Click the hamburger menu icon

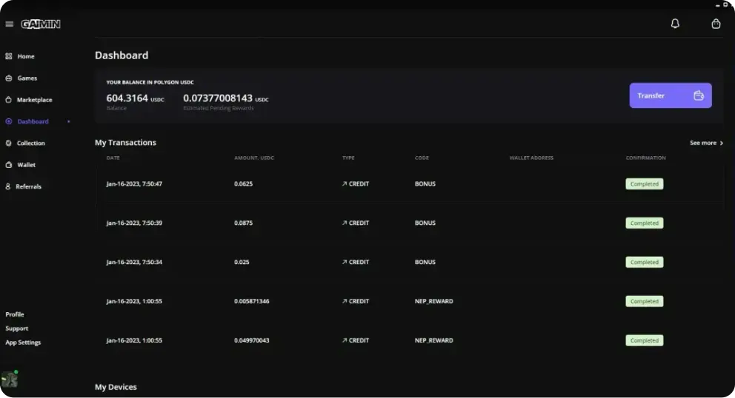[x=9, y=24]
